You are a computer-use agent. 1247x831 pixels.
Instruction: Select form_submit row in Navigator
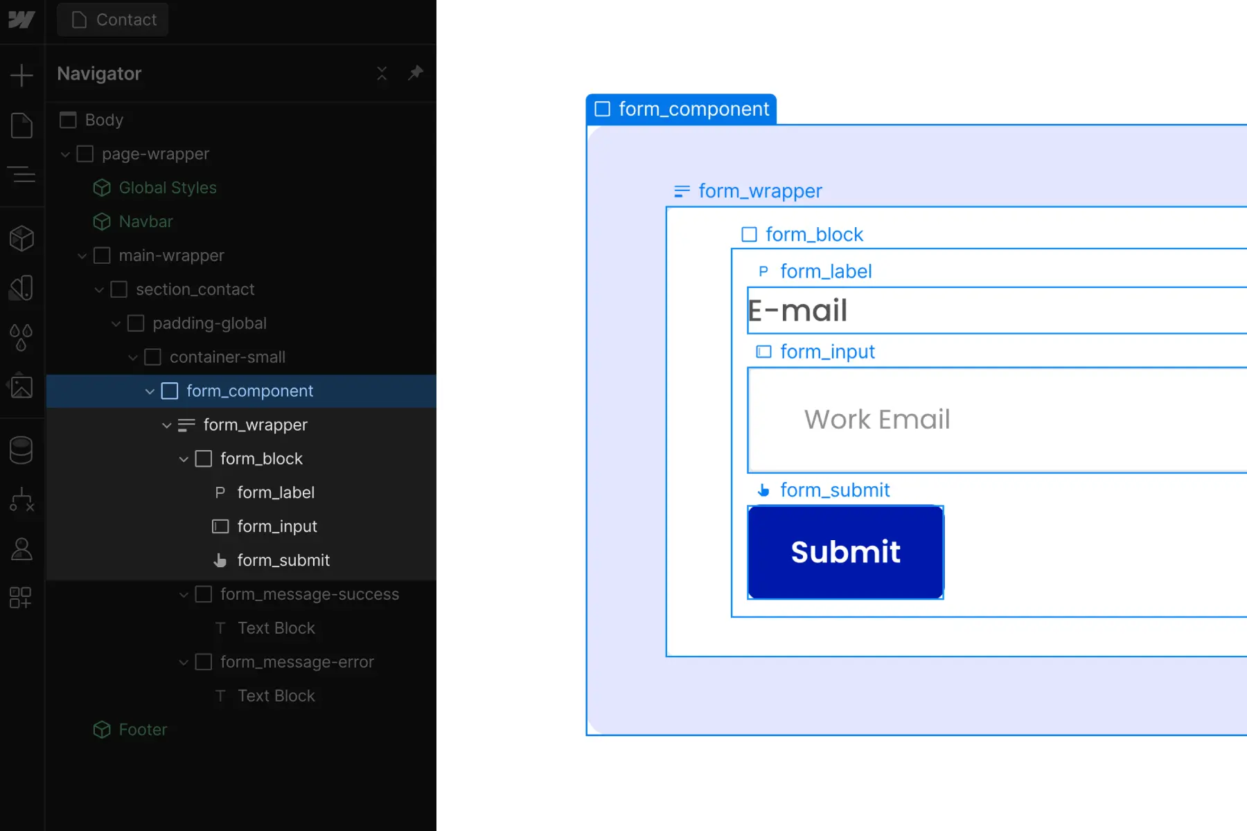tap(242, 560)
